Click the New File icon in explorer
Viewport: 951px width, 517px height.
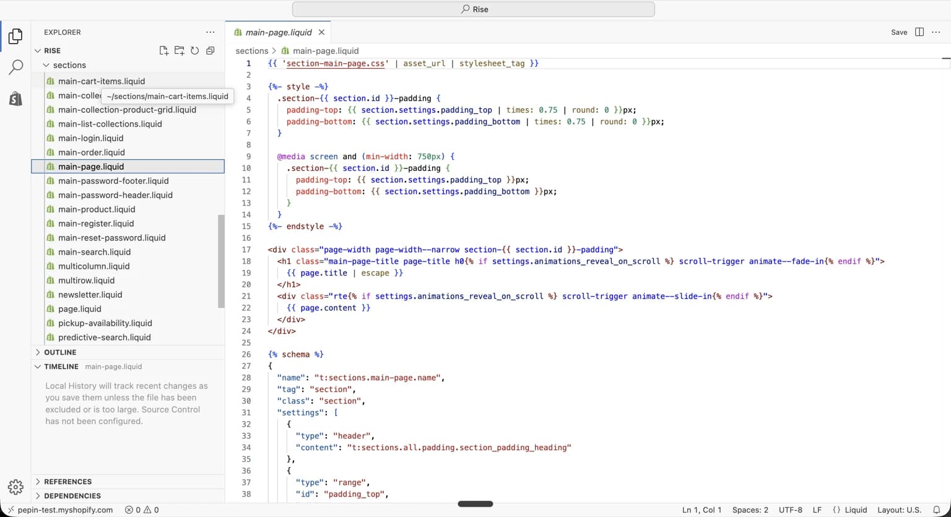coord(163,51)
